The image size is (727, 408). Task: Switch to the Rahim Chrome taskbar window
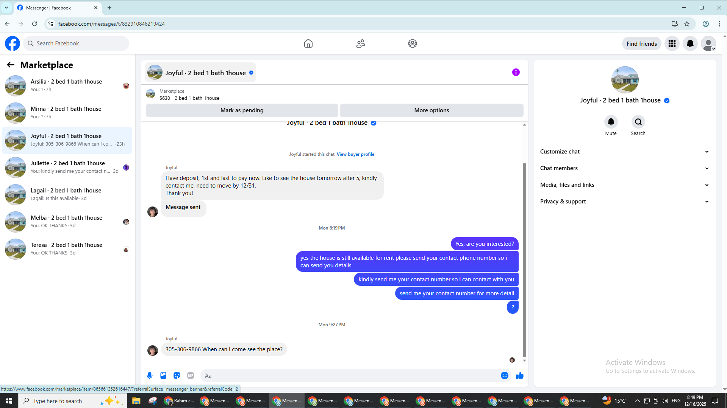pos(179,401)
